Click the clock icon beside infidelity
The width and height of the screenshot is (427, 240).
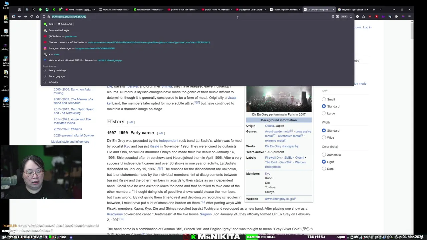pos(45,82)
